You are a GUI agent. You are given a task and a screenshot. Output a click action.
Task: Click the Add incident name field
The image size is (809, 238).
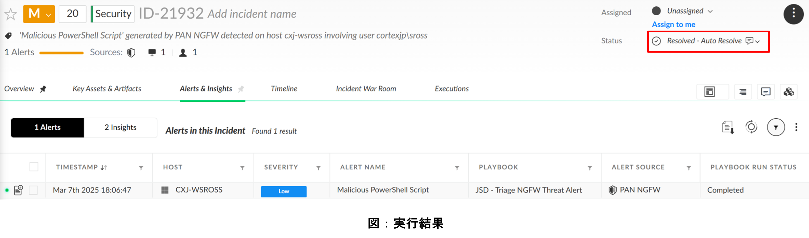click(252, 14)
